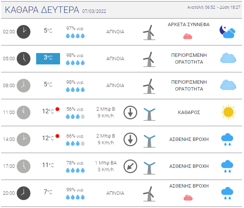Click the red warning cloud at 02:00
This screenshot has width=244, height=208.
click(x=187, y=36)
